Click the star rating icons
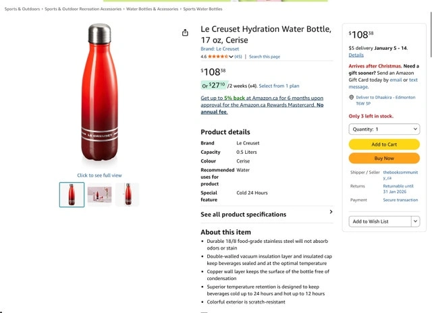 point(218,57)
